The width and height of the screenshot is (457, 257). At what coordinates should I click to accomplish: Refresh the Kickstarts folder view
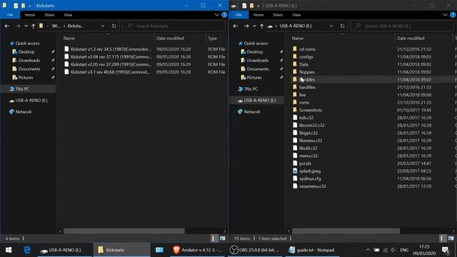(x=114, y=26)
